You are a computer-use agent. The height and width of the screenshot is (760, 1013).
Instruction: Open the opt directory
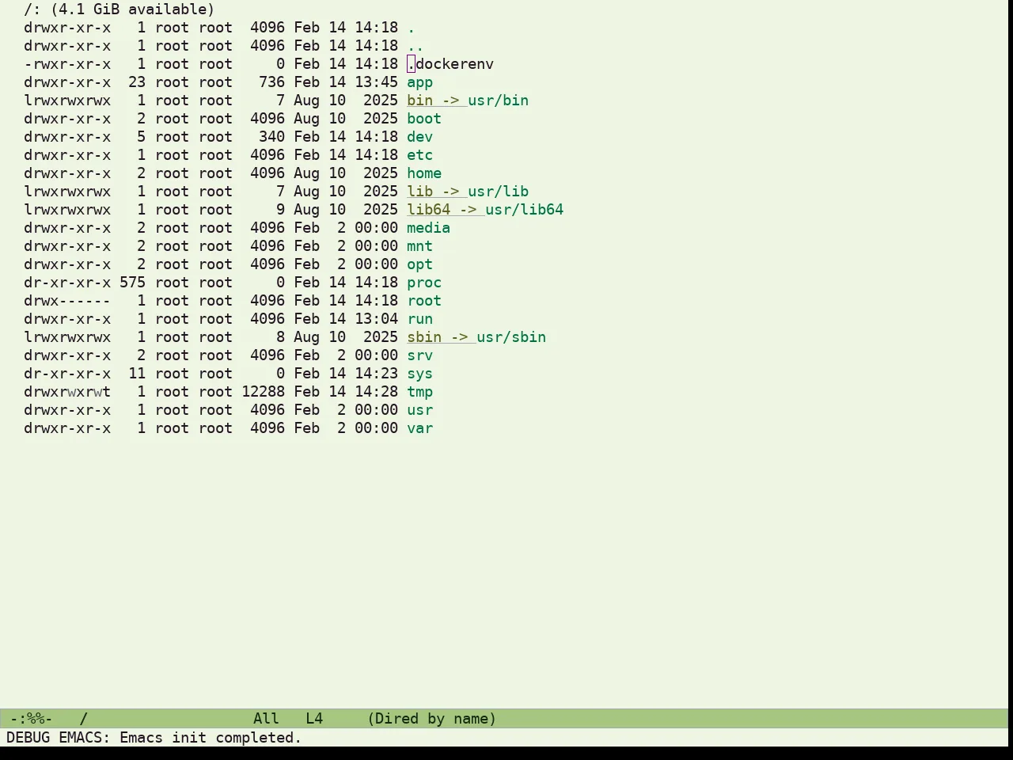pyautogui.click(x=419, y=264)
